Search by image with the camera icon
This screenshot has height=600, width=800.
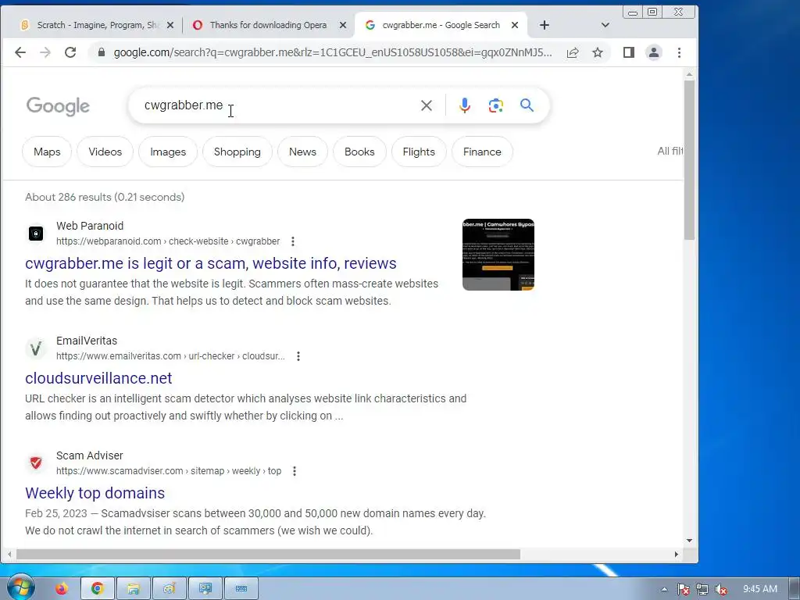pos(495,105)
